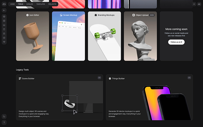This screenshot has width=203, height=127.
Task: Click the V1 badge on Scene Builder card
Action: coord(99,78)
